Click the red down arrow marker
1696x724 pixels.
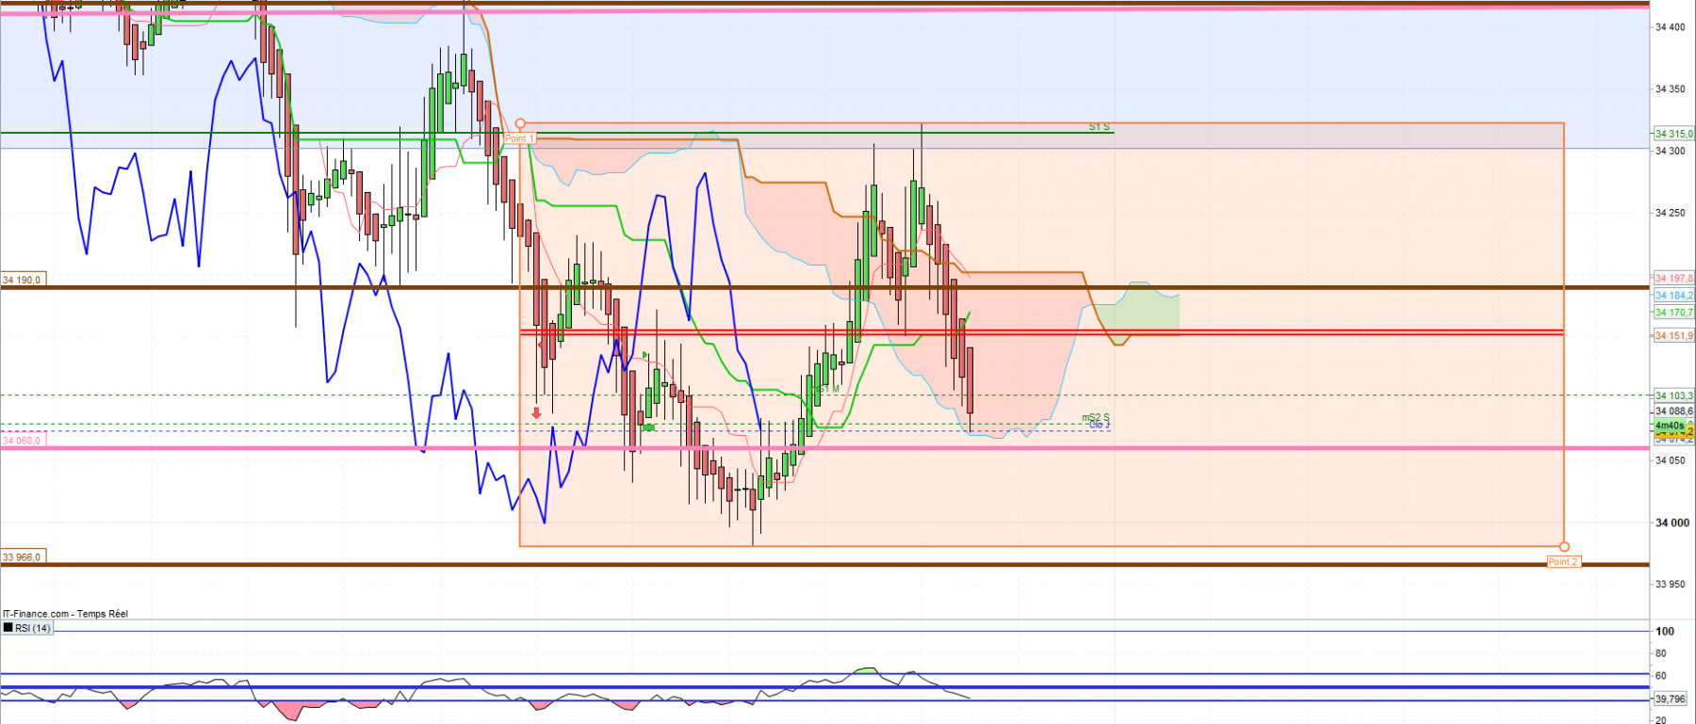[x=536, y=413]
